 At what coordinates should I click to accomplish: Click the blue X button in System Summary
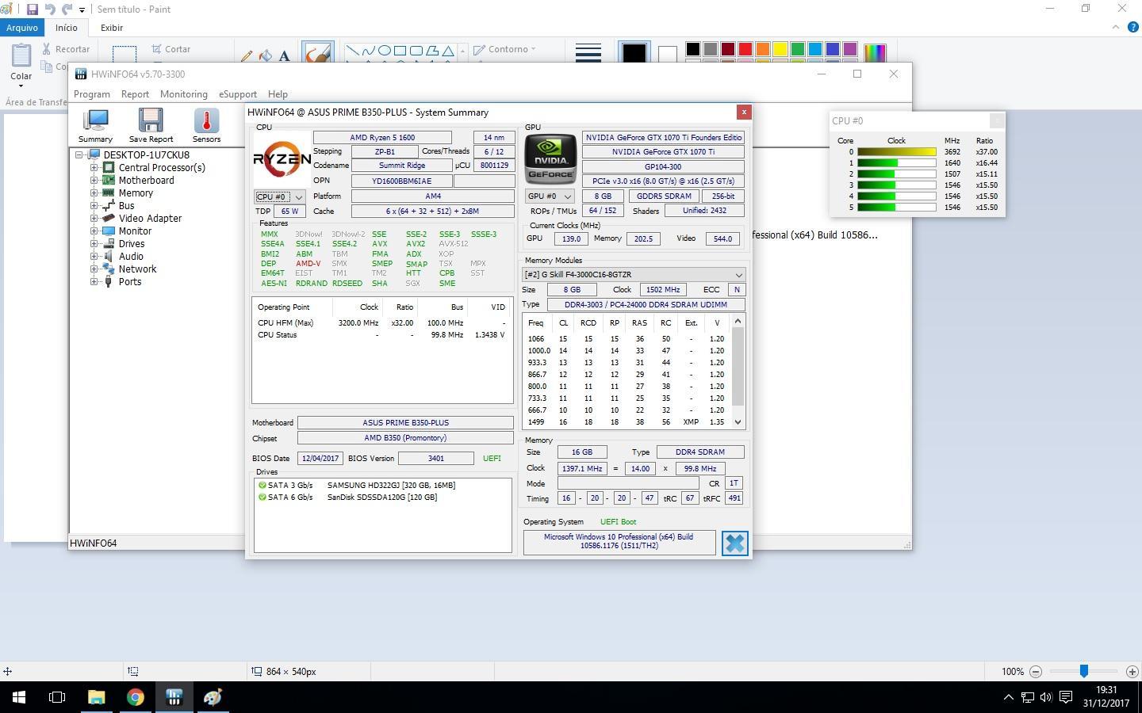click(735, 543)
